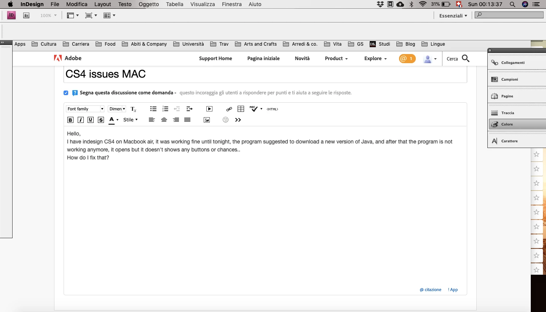The height and width of the screenshot is (312, 546).
Task: Open the emoticon picker
Action: pos(225,120)
